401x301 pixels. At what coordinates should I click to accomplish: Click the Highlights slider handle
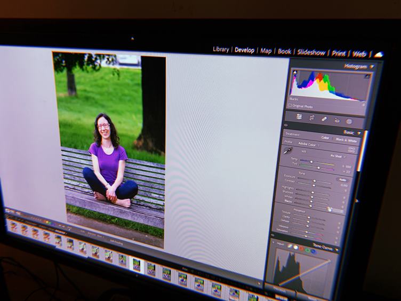(312, 192)
